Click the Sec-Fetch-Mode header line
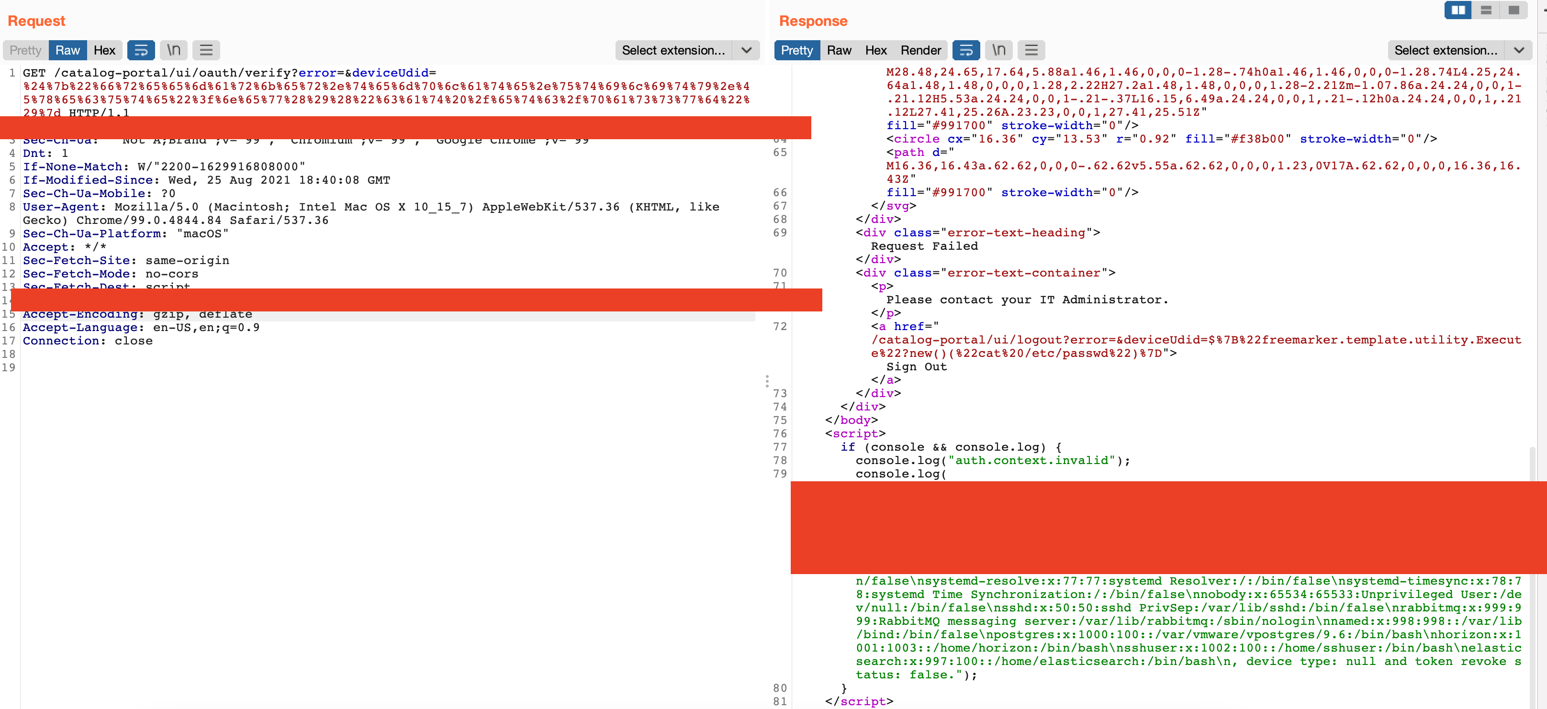 click(x=111, y=274)
